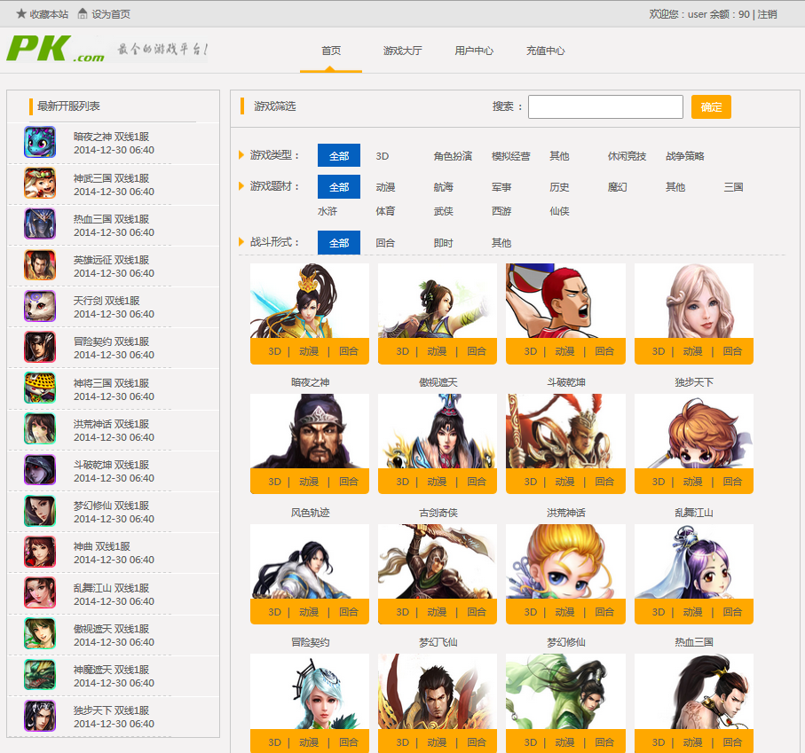Open the 乱舞江山 game card thumbnail

(694, 431)
